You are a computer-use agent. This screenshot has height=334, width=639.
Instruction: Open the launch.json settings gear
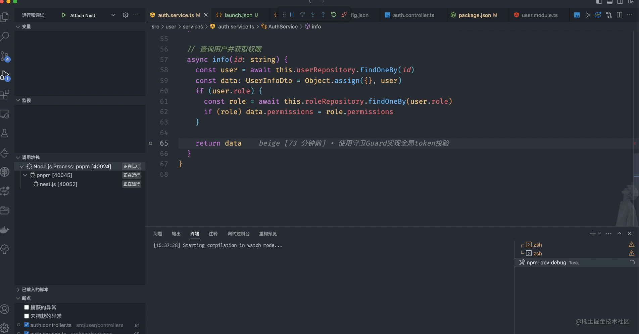126,15
